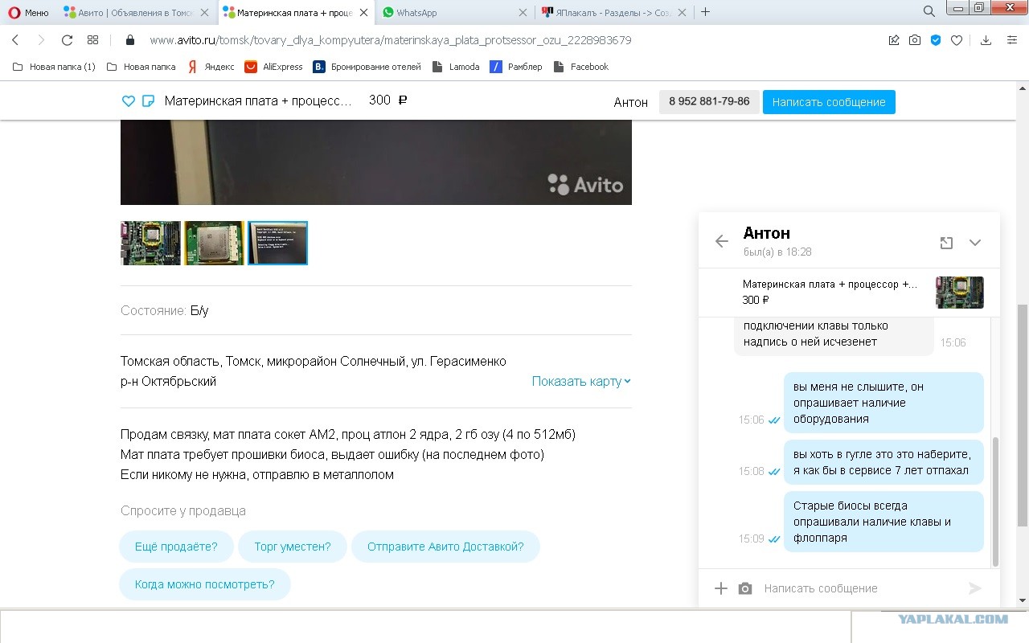Go back to the previous page
Image resolution: width=1029 pixels, height=643 pixels.
coord(14,40)
